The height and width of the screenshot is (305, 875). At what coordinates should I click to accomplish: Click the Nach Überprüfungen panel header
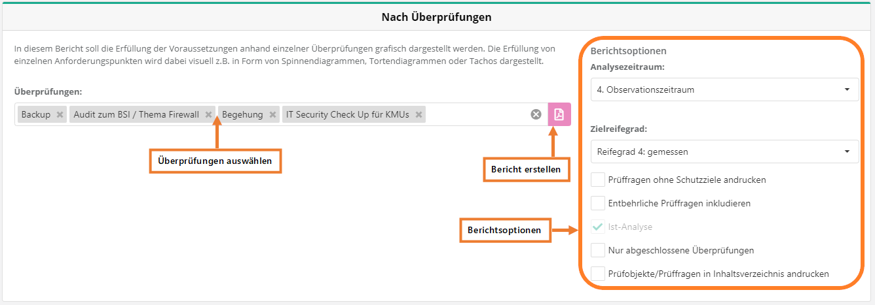click(437, 17)
